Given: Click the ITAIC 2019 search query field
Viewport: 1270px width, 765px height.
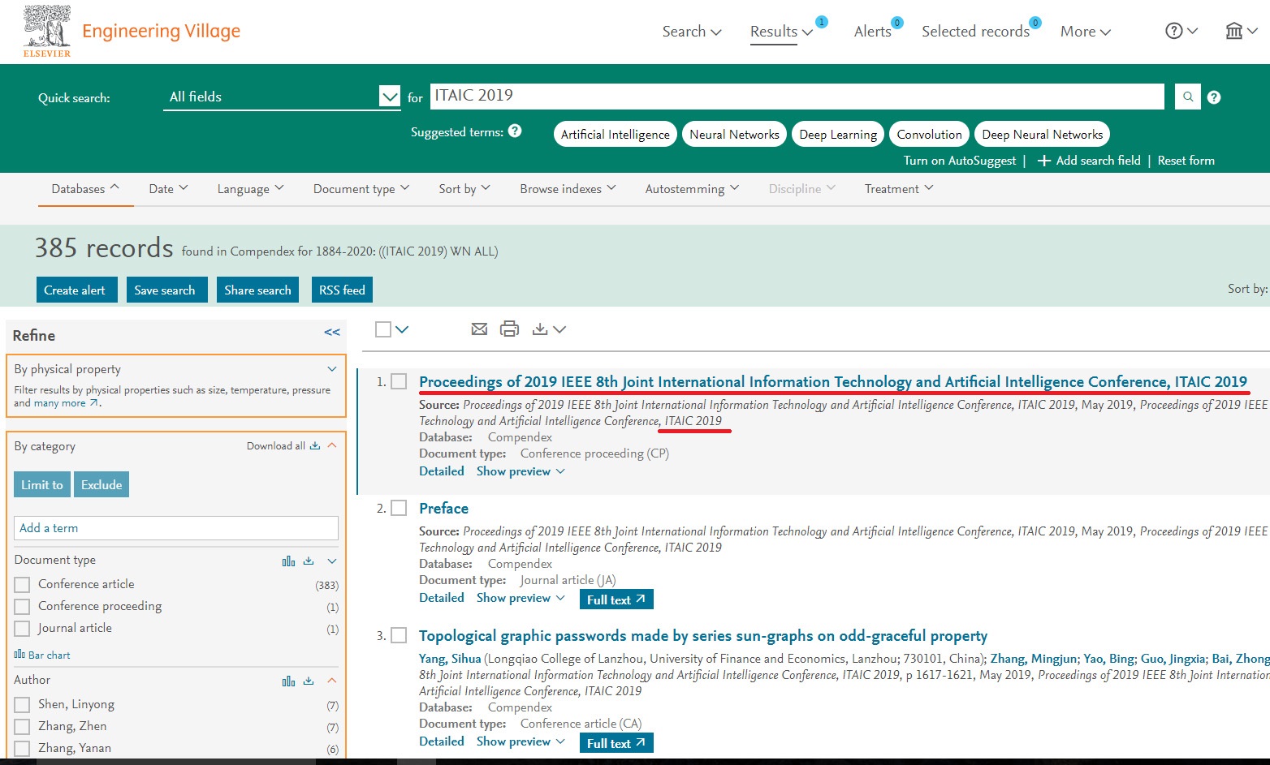Looking at the screenshot, I should click(797, 96).
